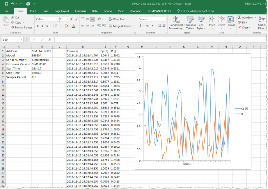Apply the fill color bucket icon
Screen dimensions: 268x189
(66, 26)
